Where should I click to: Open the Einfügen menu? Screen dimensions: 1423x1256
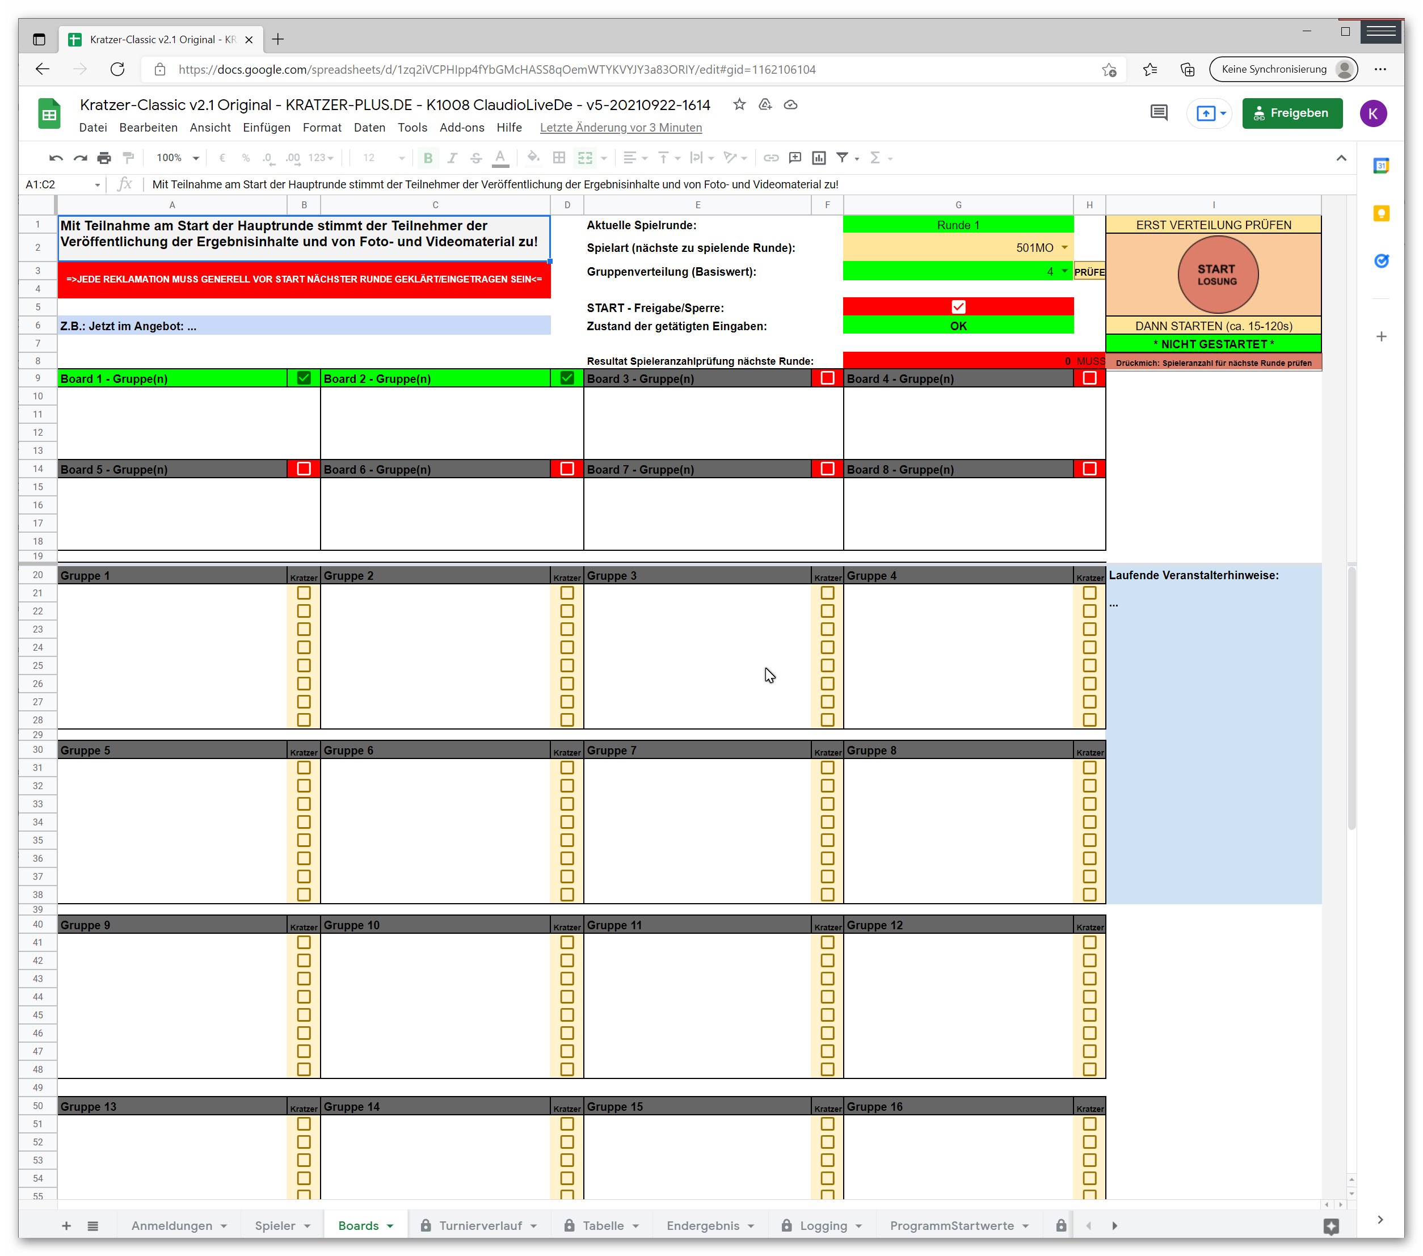[x=267, y=128]
